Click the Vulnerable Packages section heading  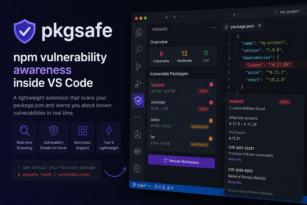click(169, 74)
